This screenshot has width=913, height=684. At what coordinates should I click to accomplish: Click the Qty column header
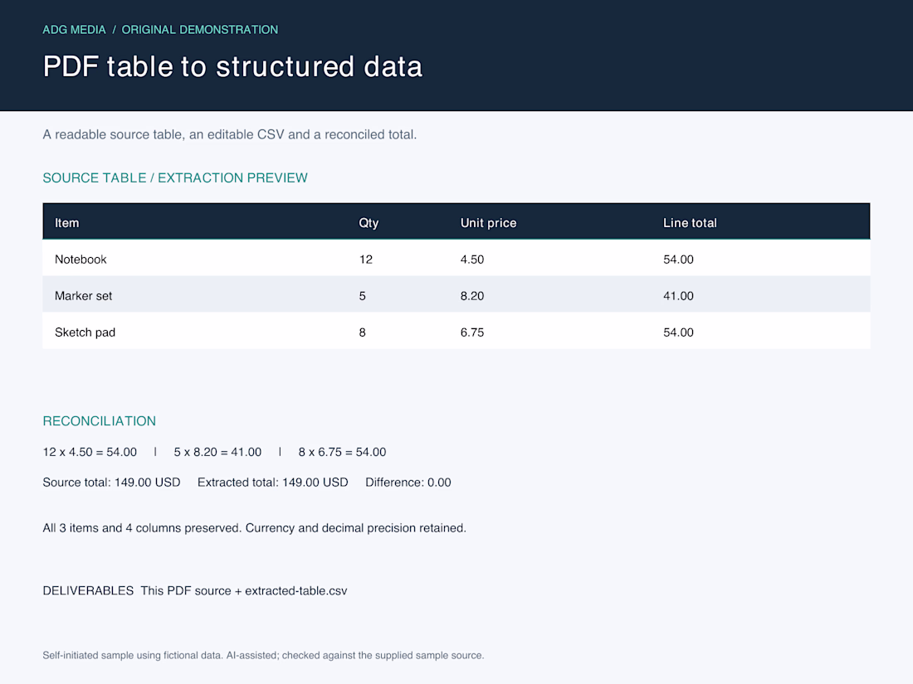coord(369,223)
